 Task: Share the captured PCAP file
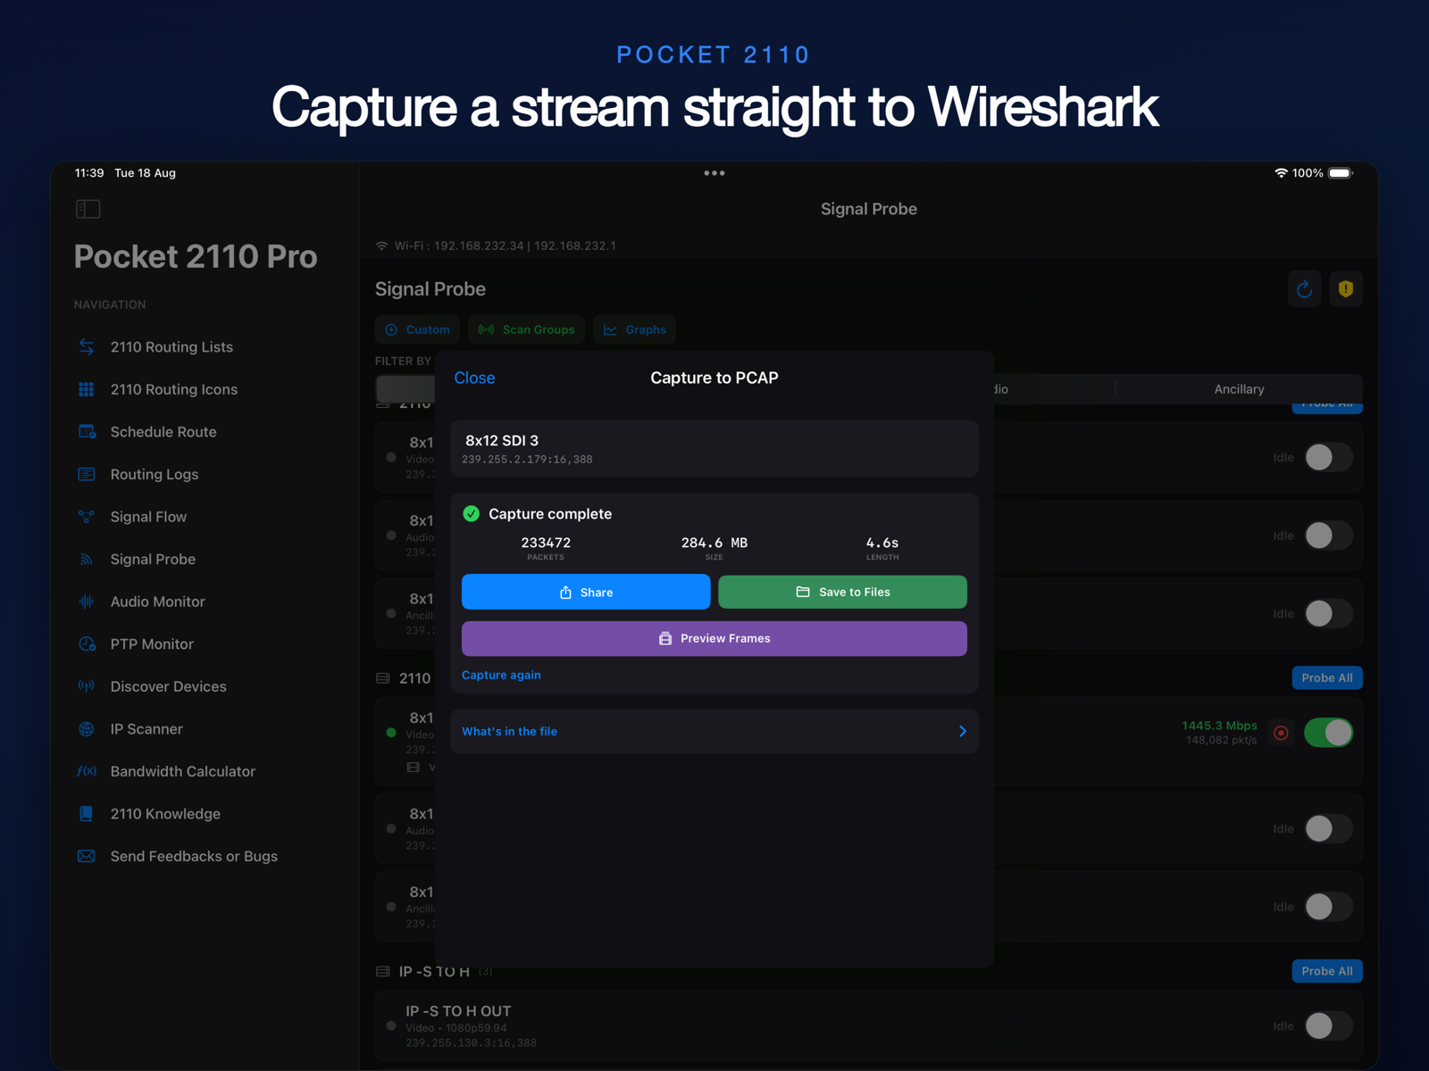coord(586,593)
